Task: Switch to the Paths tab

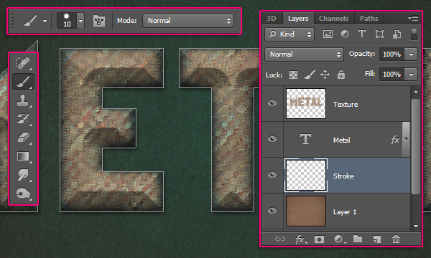Action: [x=369, y=19]
